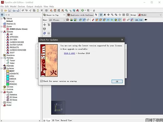Click the Cut scissors icon
Image resolution: width=163 pixels, height=122 pixels.
30,10
